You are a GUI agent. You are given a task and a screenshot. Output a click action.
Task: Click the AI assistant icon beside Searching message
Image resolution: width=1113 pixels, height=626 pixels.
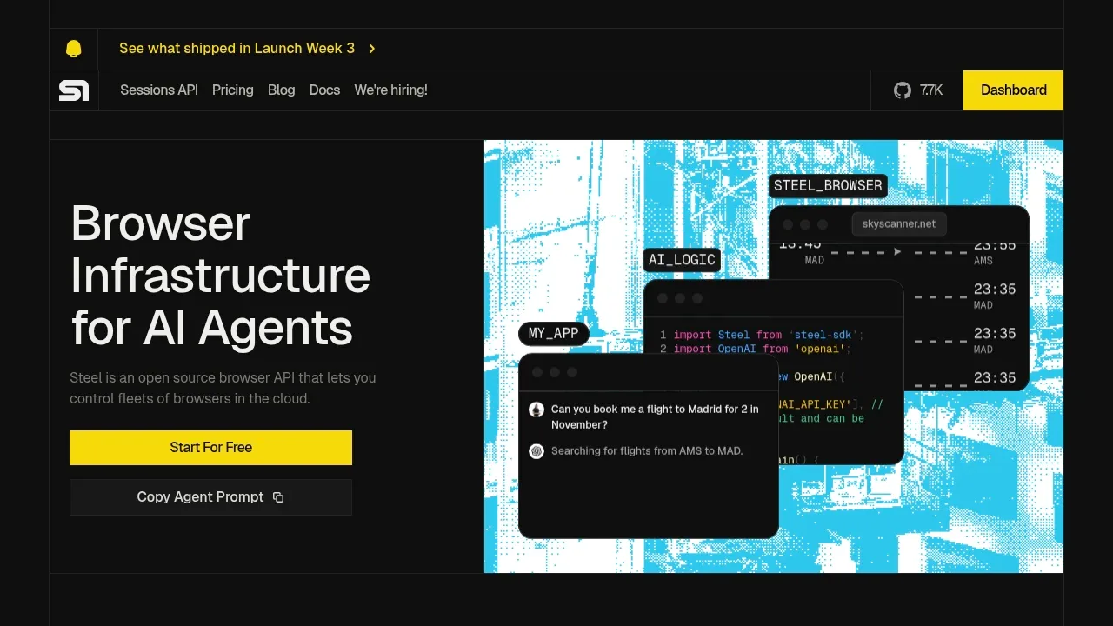(537, 451)
